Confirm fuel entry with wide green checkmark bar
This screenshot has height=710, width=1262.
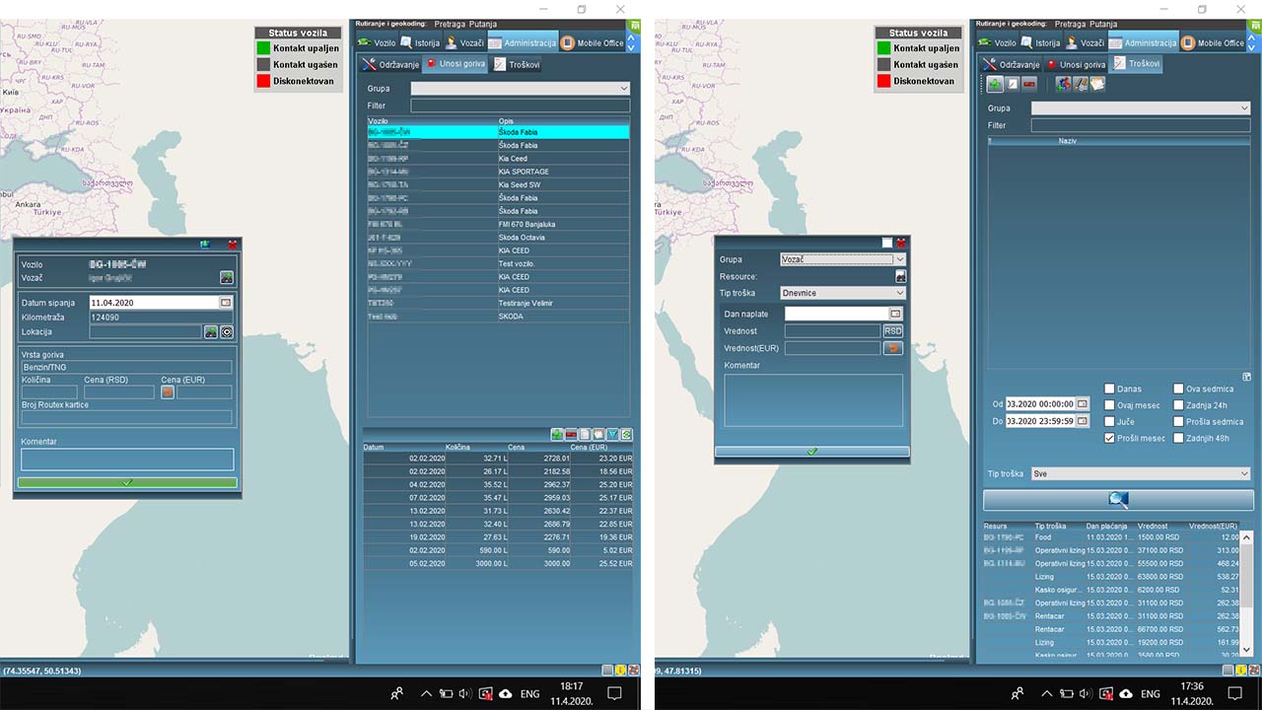click(127, 483)
